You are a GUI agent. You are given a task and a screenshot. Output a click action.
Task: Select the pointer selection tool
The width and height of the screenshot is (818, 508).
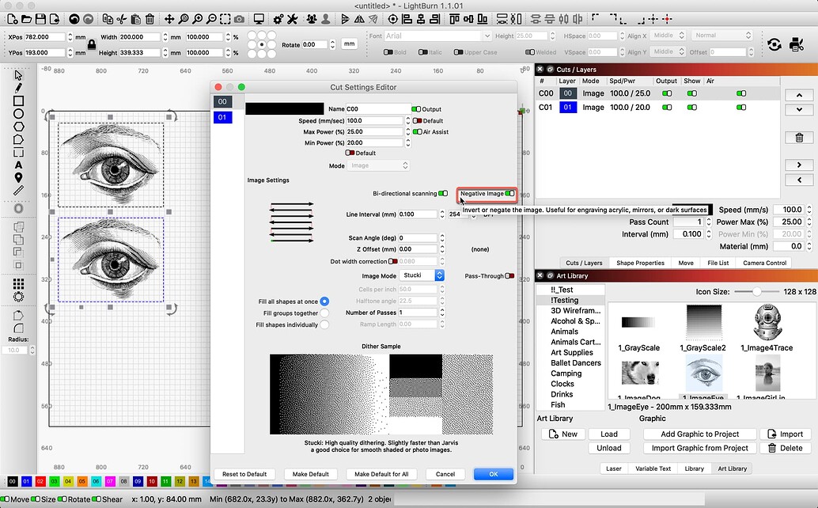click(x=18, y=75)
